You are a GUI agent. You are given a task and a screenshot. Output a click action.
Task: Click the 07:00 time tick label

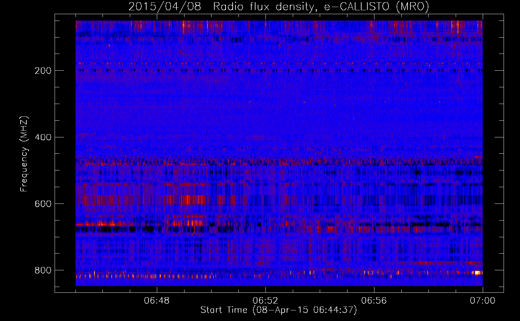483,301
